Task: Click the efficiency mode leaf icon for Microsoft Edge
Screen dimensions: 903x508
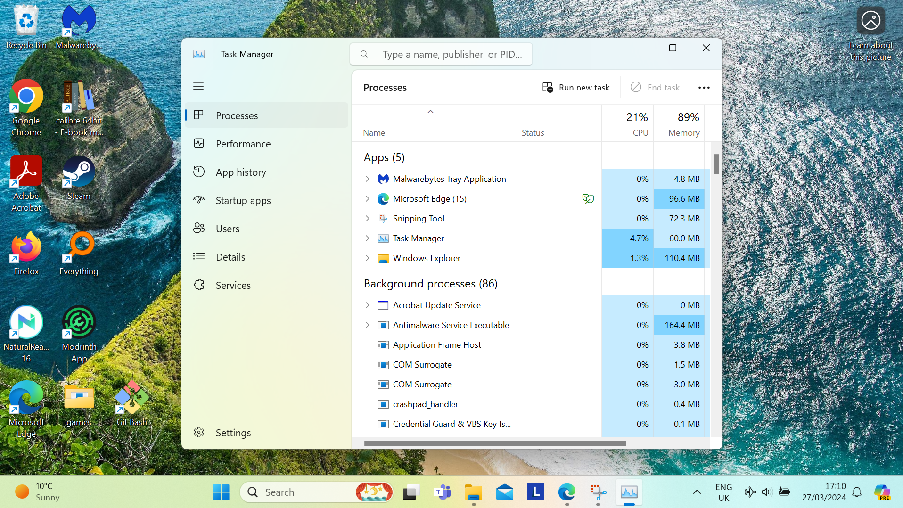Action: coord(588,198)
